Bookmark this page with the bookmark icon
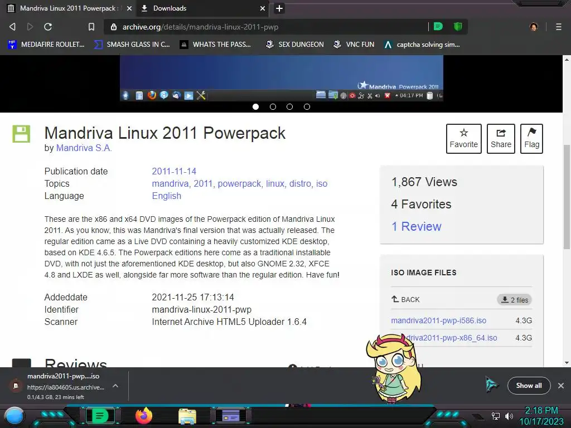This screenshot has height=428, width=571. click(91, 27)
